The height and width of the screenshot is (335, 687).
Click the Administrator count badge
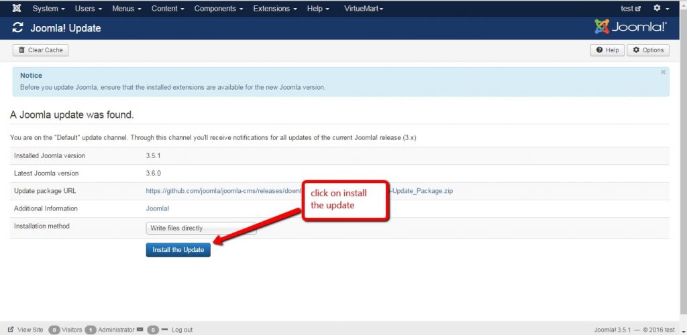91,330
